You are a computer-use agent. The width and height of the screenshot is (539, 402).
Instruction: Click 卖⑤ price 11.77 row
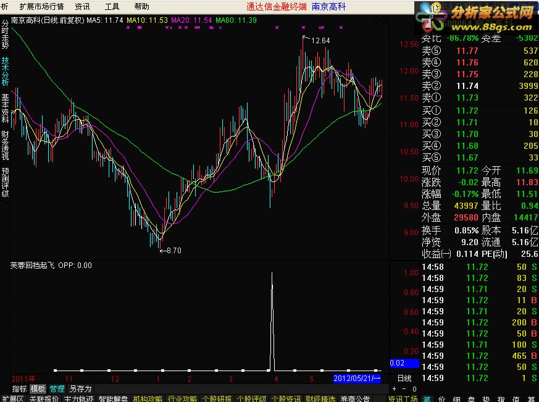(480, 51)
